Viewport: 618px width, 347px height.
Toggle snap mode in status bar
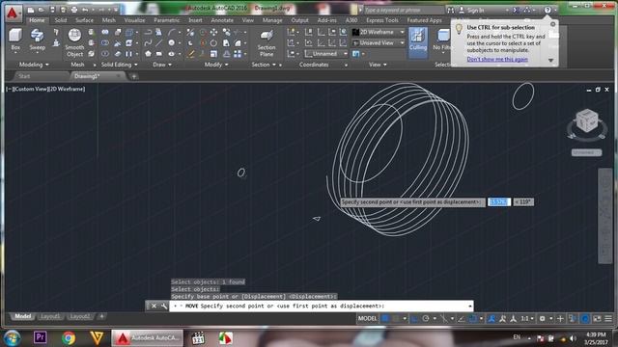pyautogui.click(x=396, y=318)
